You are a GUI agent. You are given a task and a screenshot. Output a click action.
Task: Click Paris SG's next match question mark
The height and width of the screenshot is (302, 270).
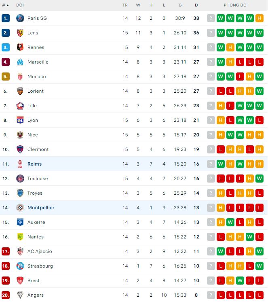point(211,18)
